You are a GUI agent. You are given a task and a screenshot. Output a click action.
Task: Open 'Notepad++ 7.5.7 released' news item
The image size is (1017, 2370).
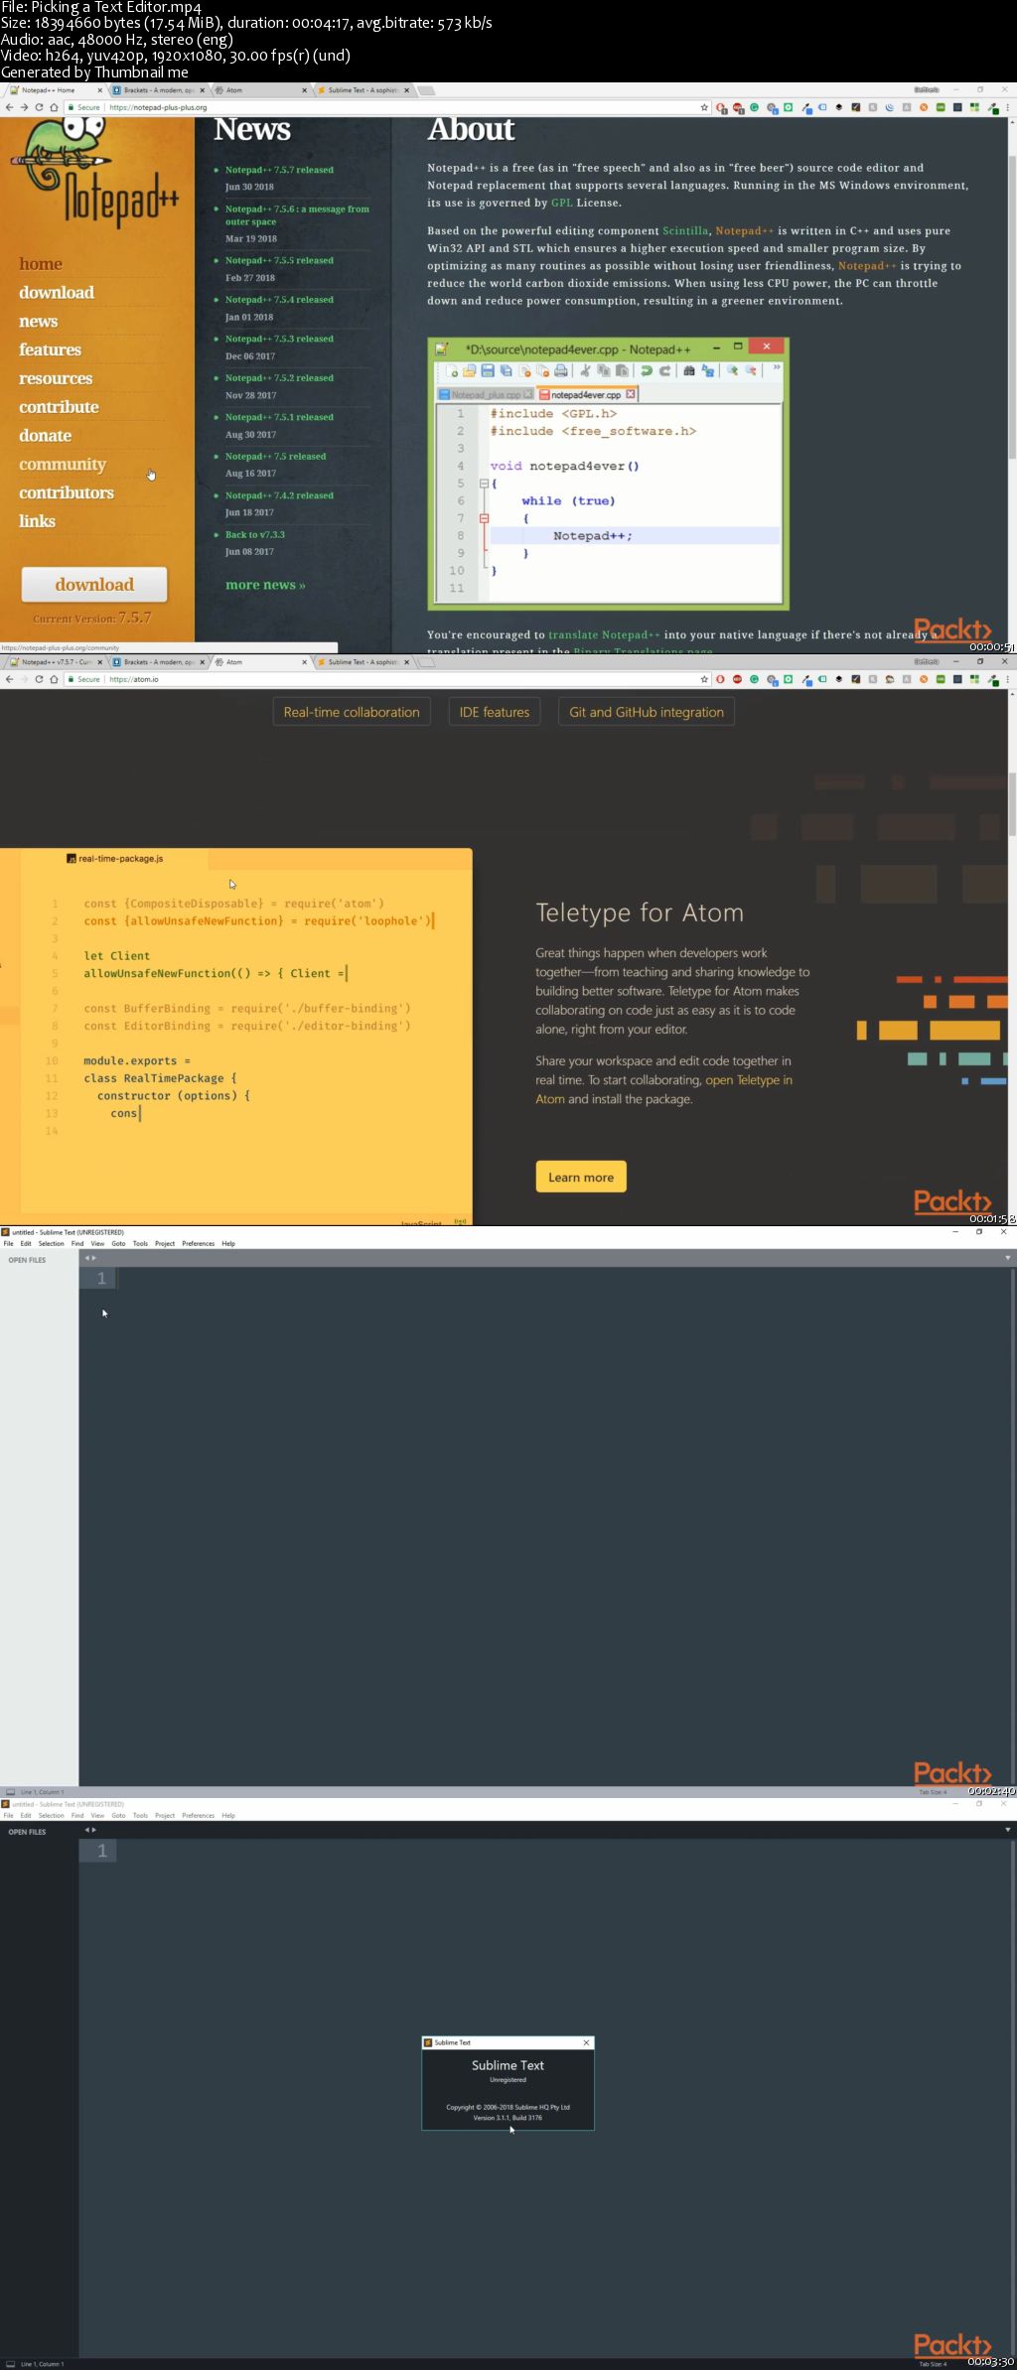(279, 170)
